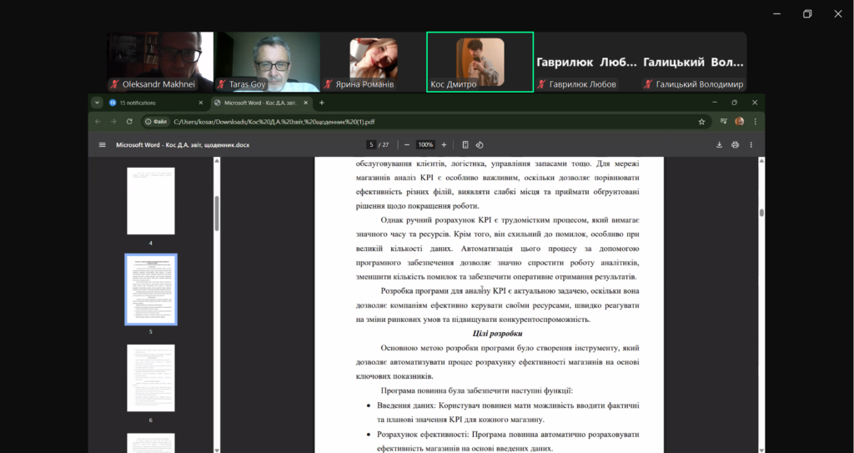Click the page number input field
Viewport: 854px width, 453px height.
pyautogui.click(x=371, y=145)
